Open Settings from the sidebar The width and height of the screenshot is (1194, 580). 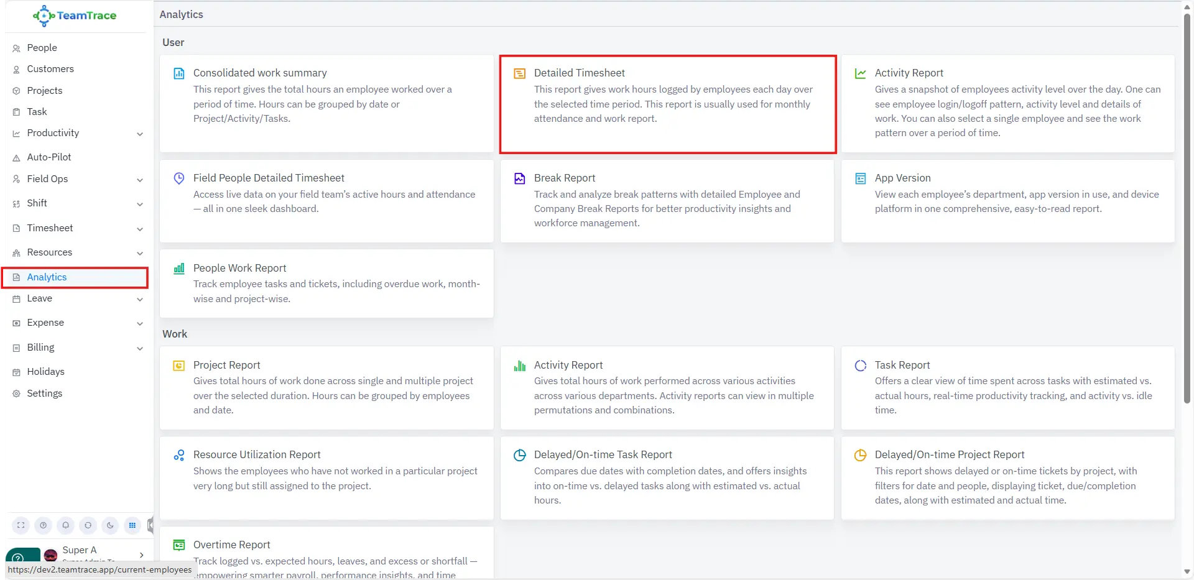click(44, 394)
